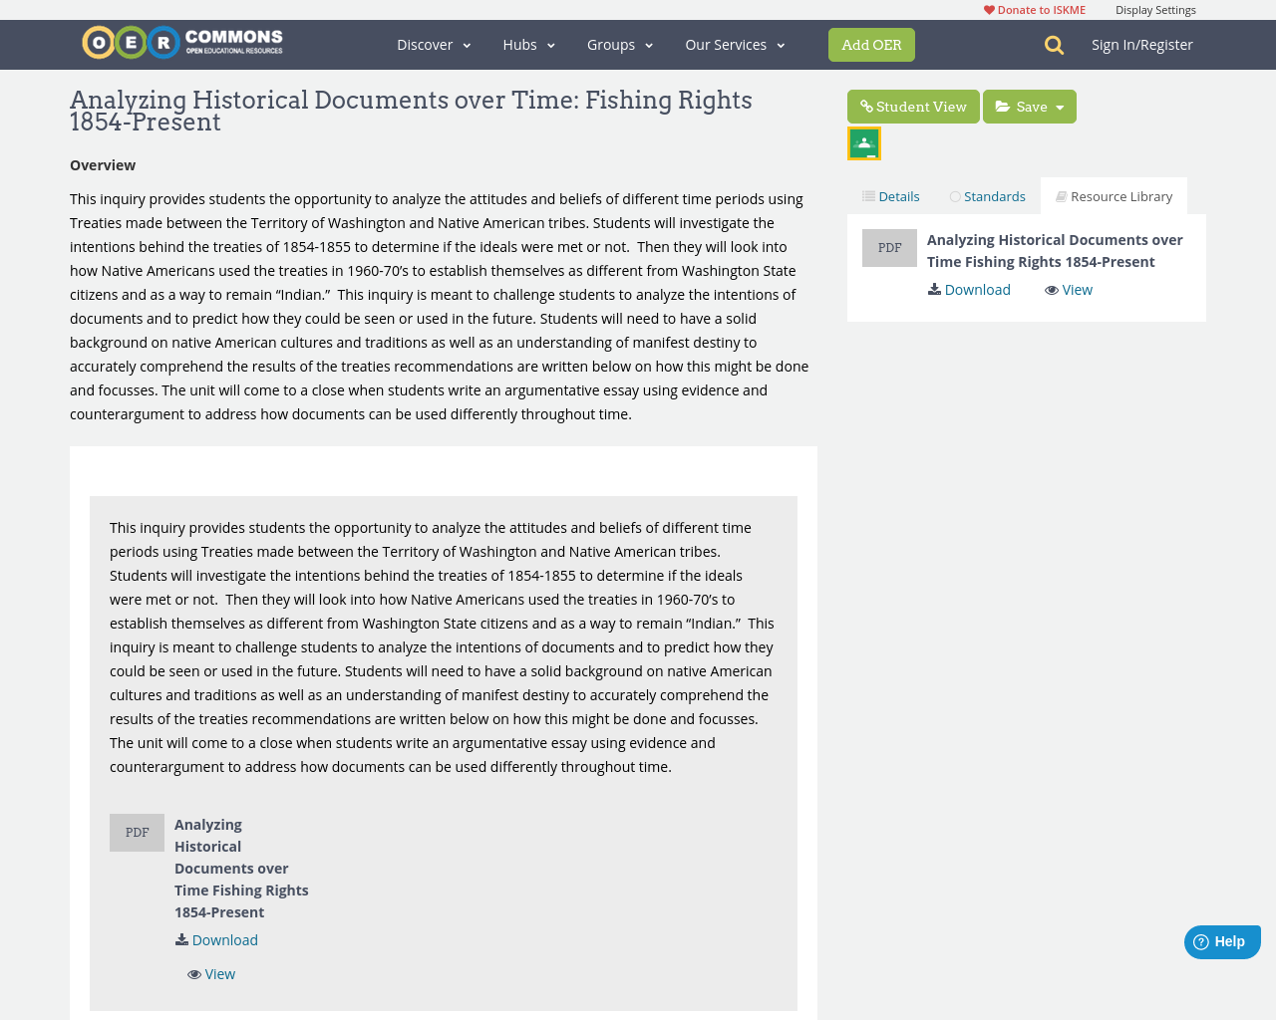Open Our Services menu
This screenshot has height=1020, width=1276.
click(735, 45)
